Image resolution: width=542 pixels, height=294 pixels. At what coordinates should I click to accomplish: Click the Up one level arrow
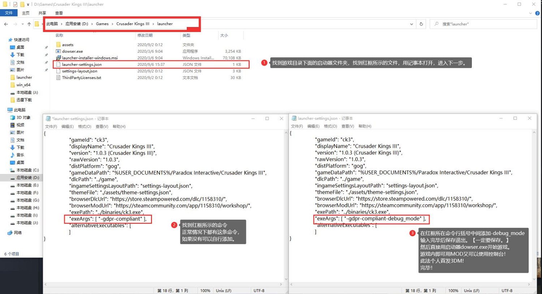click(29, 24)
